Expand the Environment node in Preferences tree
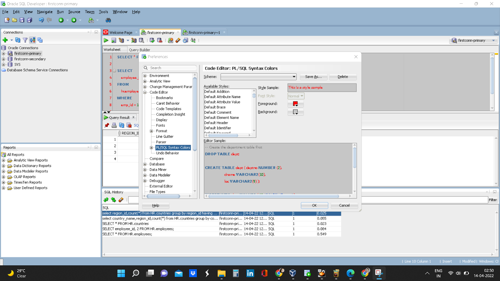Image resolution: width=500 pixels, height=281 pixels. pos(145,76)
